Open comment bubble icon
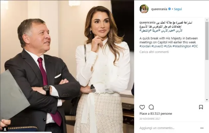209x133 pixels. pos(151,107)
